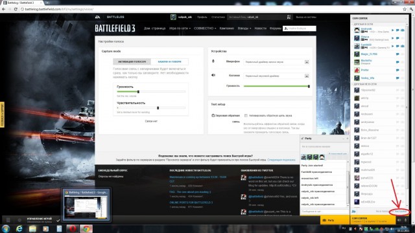Click the Party chat message input
The width and height of the screenshot is (415, 233).
pyautogui.click(x=324, y=212)
